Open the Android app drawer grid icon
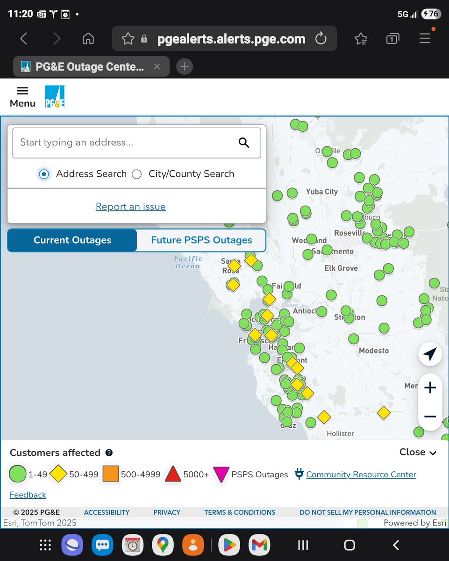449x561 pixels. (45, 545)
